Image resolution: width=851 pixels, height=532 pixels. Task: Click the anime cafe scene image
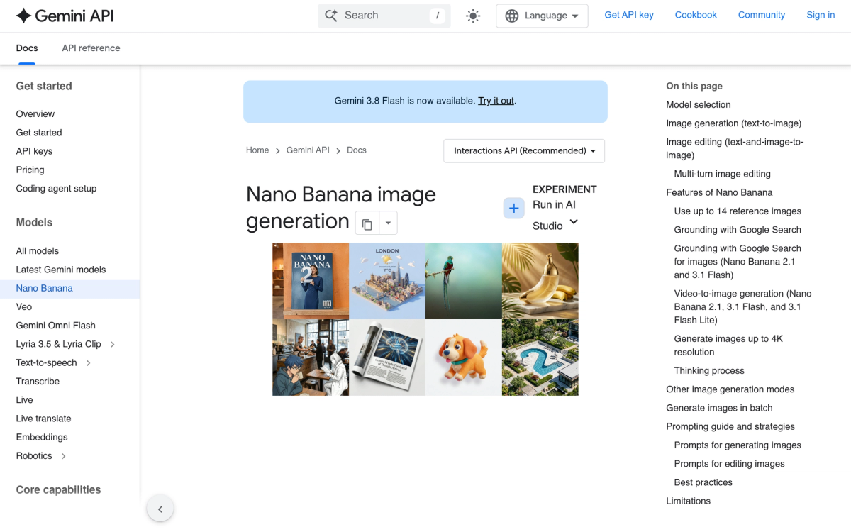pos(311,358)
